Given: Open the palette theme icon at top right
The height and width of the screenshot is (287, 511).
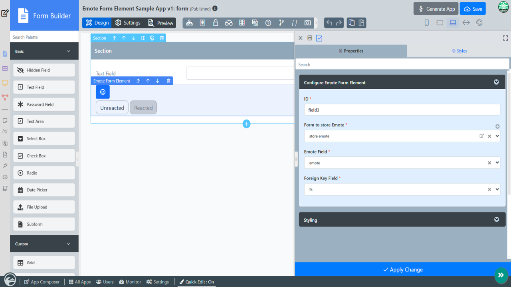Looking at the screenshot, I should click(x=479, y=23).
